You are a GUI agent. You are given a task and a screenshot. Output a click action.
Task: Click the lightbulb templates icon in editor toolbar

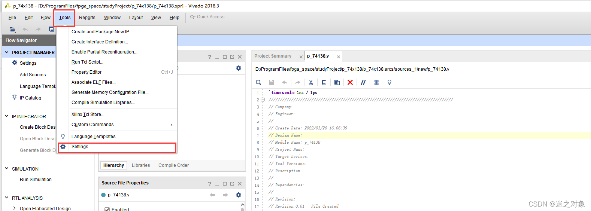pyautogui.click(x=390, y=82)
